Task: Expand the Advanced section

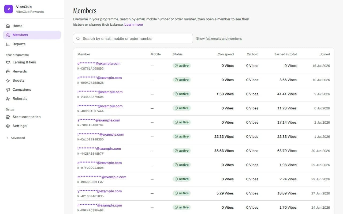Action: pos(16,138)
